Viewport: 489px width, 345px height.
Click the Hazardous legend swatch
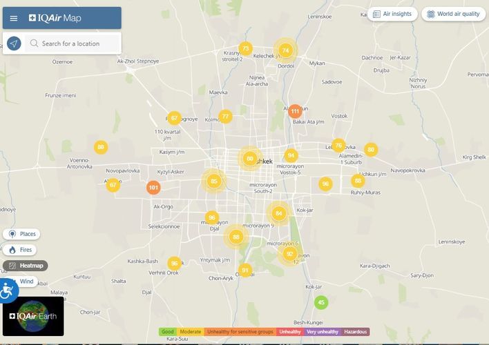point(356,332)
